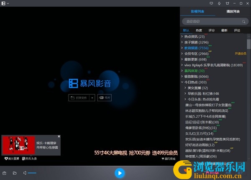Click the 传片 button
Viewport: 251px width, 180px height.
pyautogui.click(x=104, y=98)
